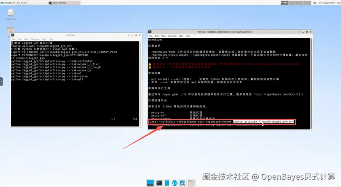This screenshot has height=187, width=341.
Task: Roll up the right terminal window with arrow button
Action: coord(300,32)
